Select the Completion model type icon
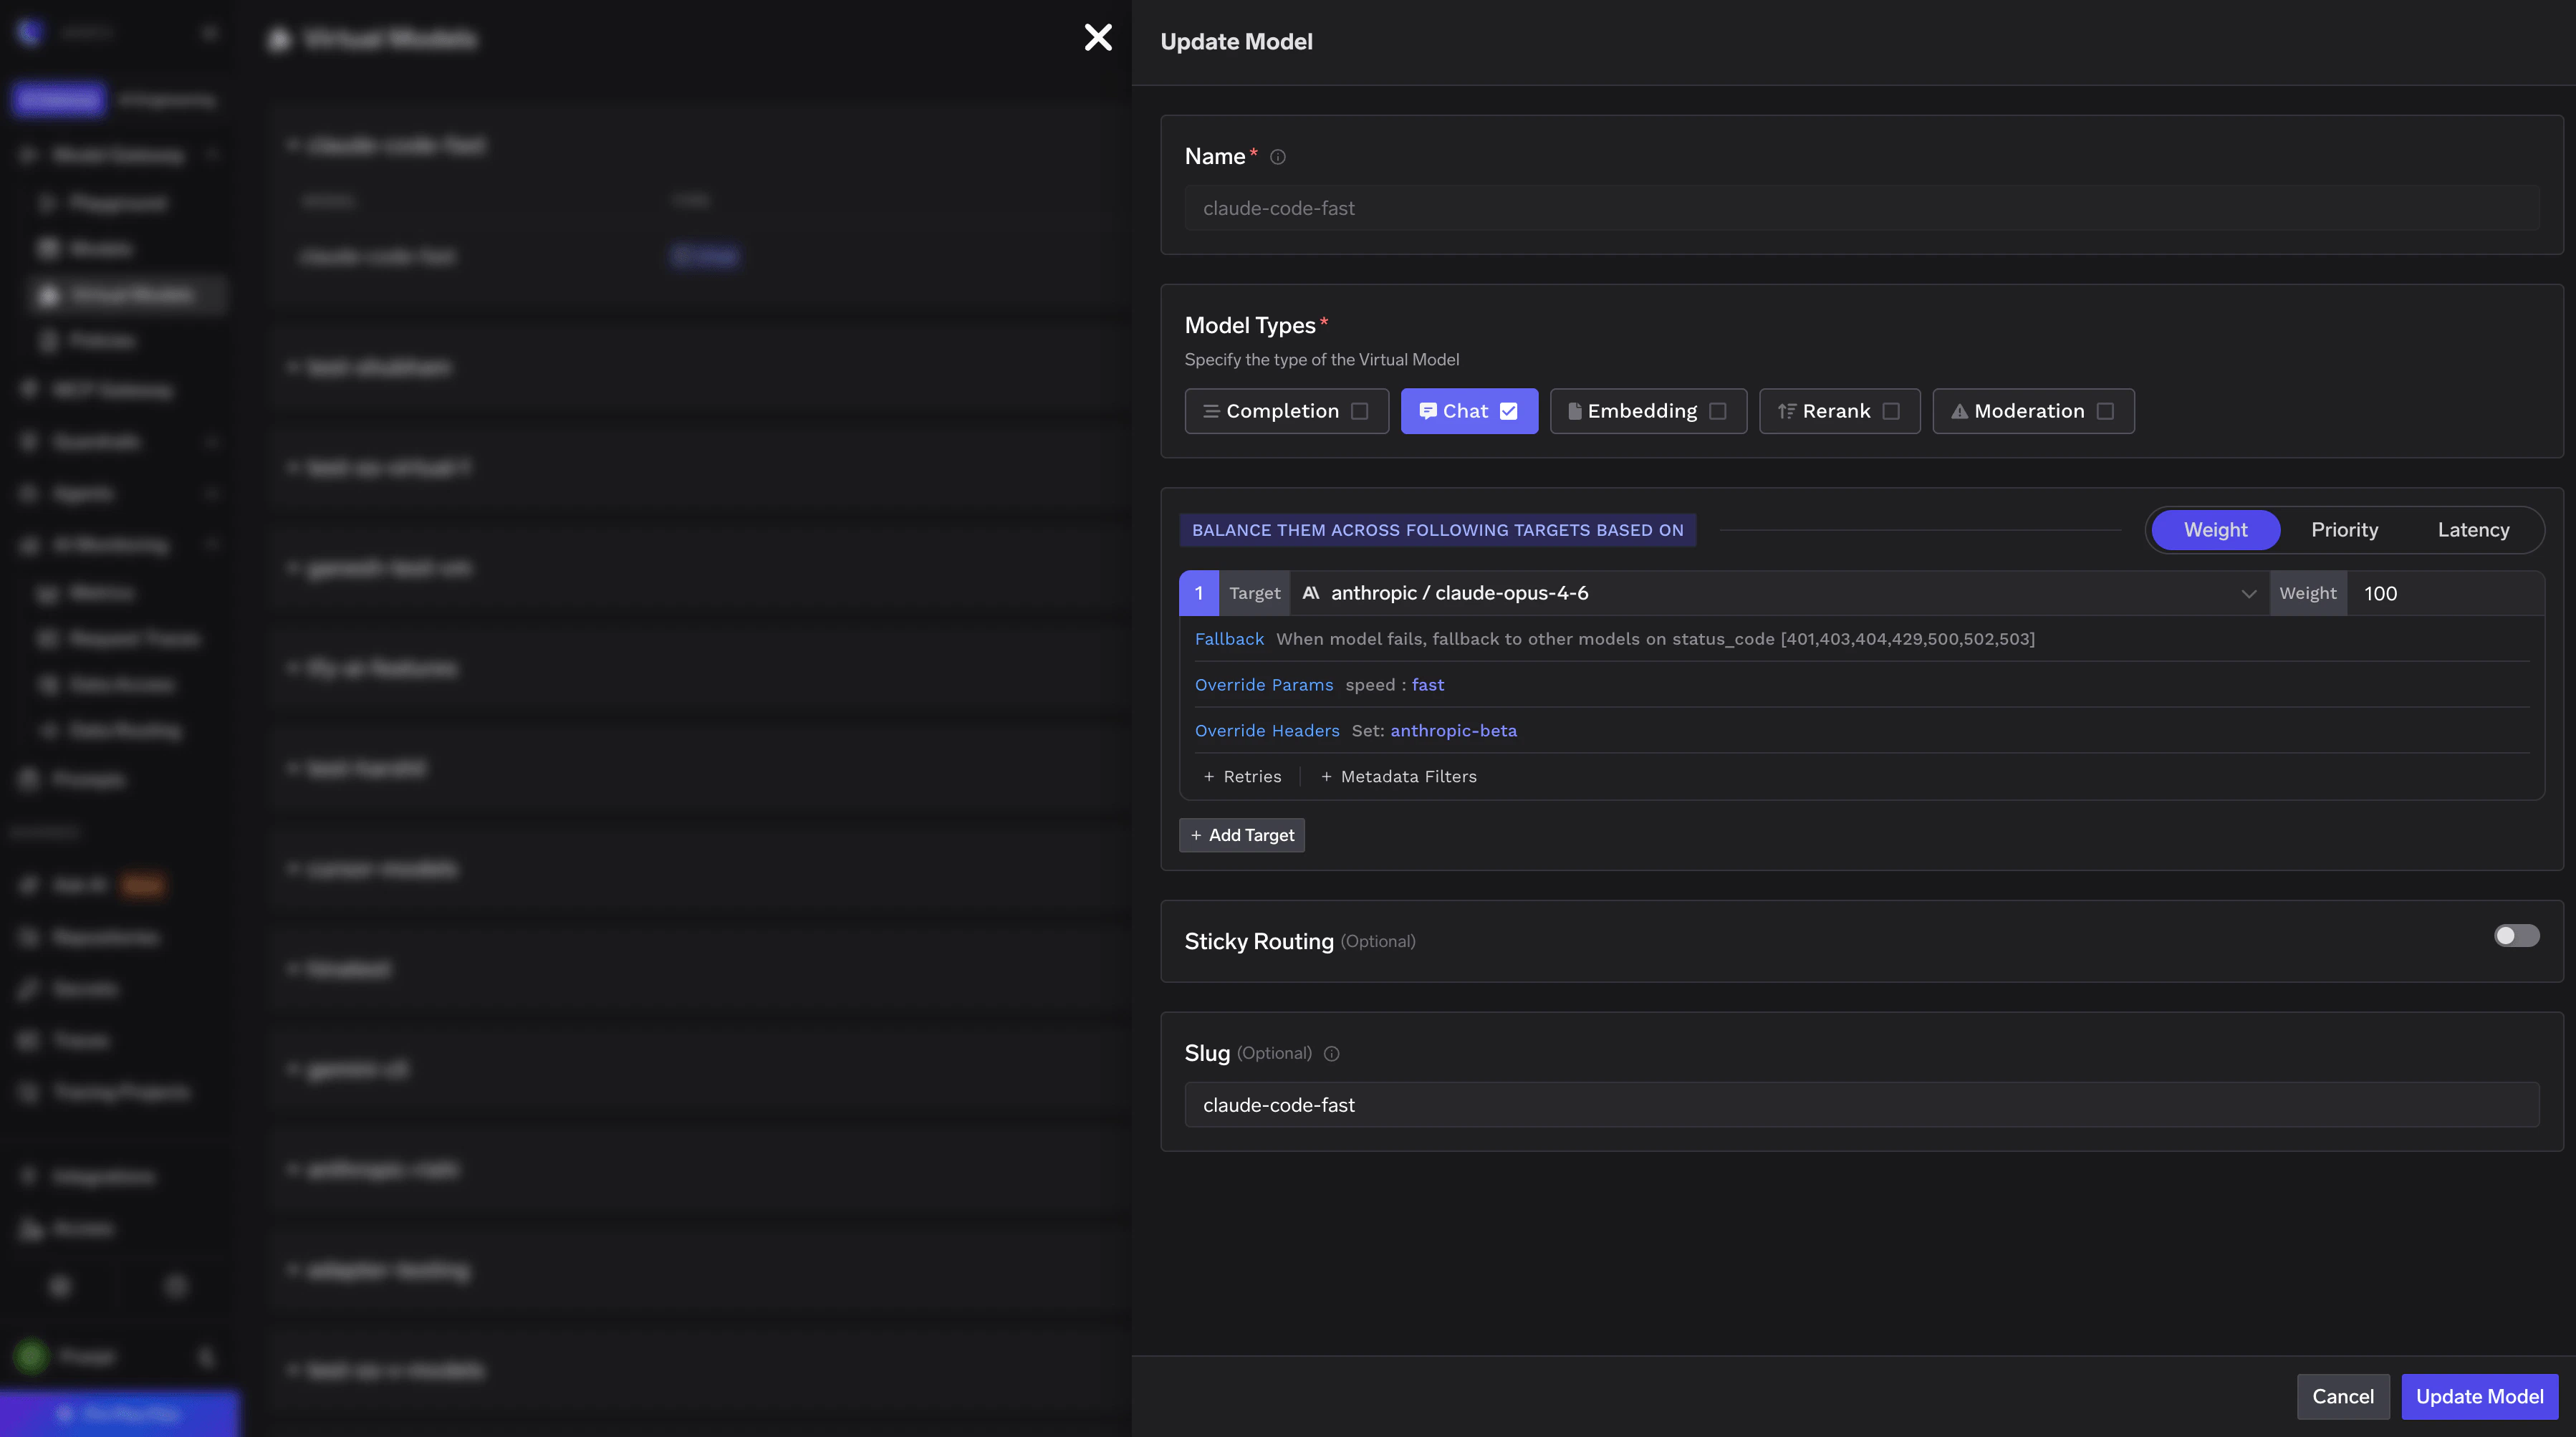This screenshot has width=2576, height=1437. coord(1211,411)
